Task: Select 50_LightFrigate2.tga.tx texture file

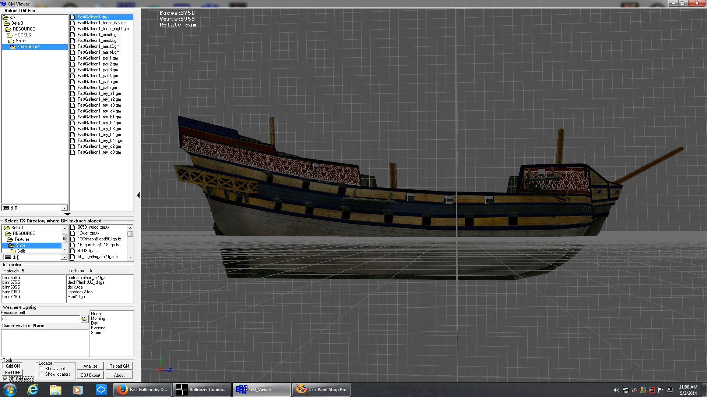Action: coord(97,257)
